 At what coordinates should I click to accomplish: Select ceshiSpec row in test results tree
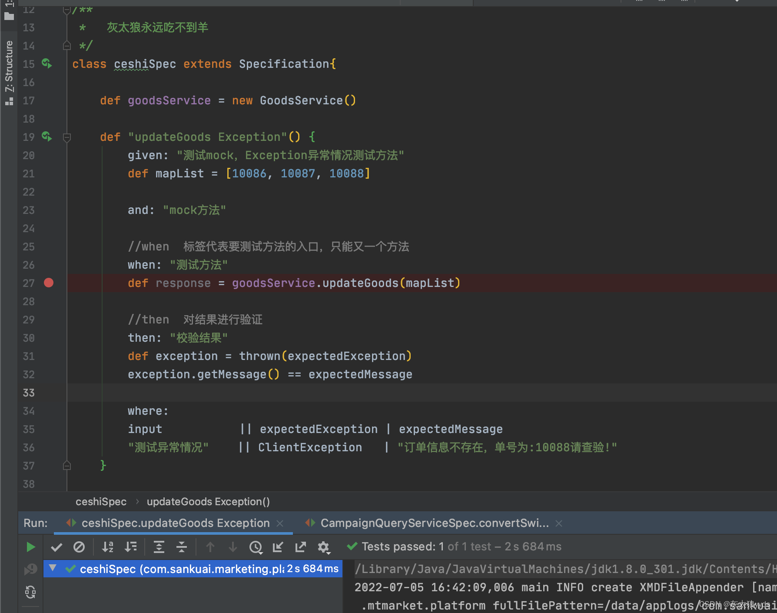pyautogui.click(x=193, y=569)
